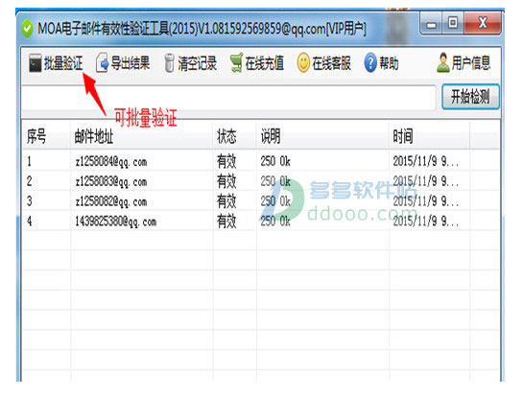Click the 清空记录 clear records icon
Viewport: 523px width, 397px height.
170,62
